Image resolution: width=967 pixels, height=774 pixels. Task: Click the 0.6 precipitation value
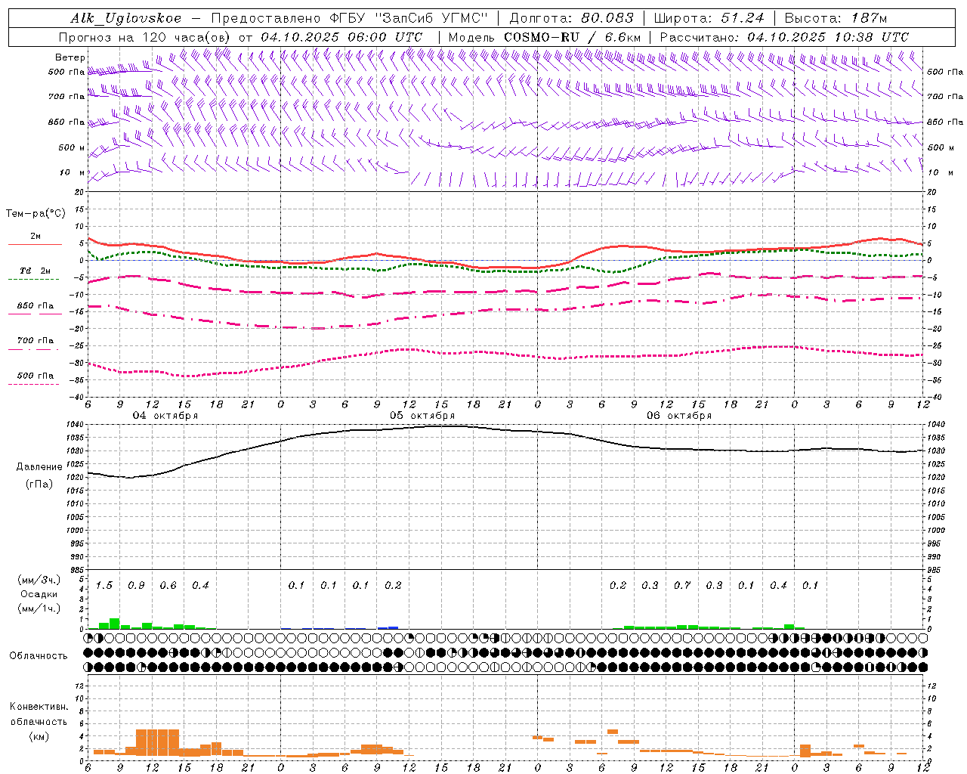pyautogui.click(x=168, y=586)
